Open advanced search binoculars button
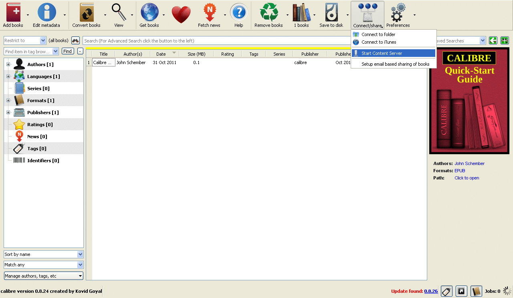Viewport: 513px width, 298px height. coord(75,40)
